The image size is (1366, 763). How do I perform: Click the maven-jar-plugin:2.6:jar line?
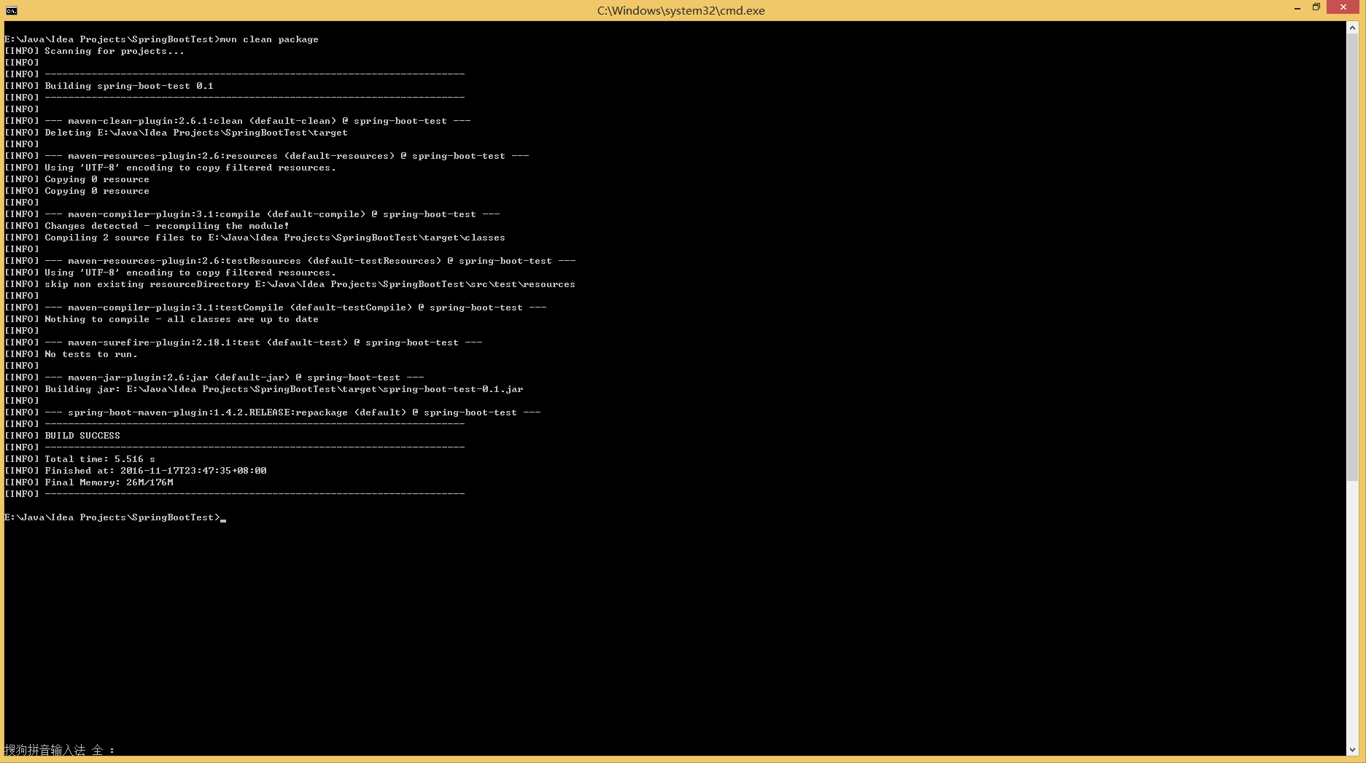pos(214,377)
